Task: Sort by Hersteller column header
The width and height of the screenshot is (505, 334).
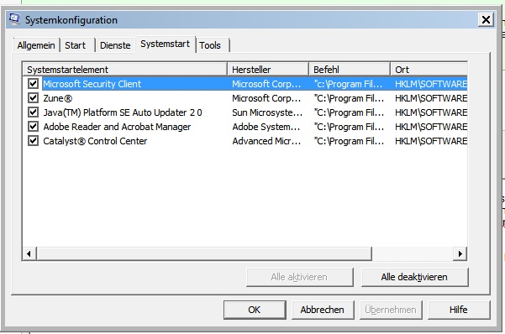Action: tap(268, 70)
